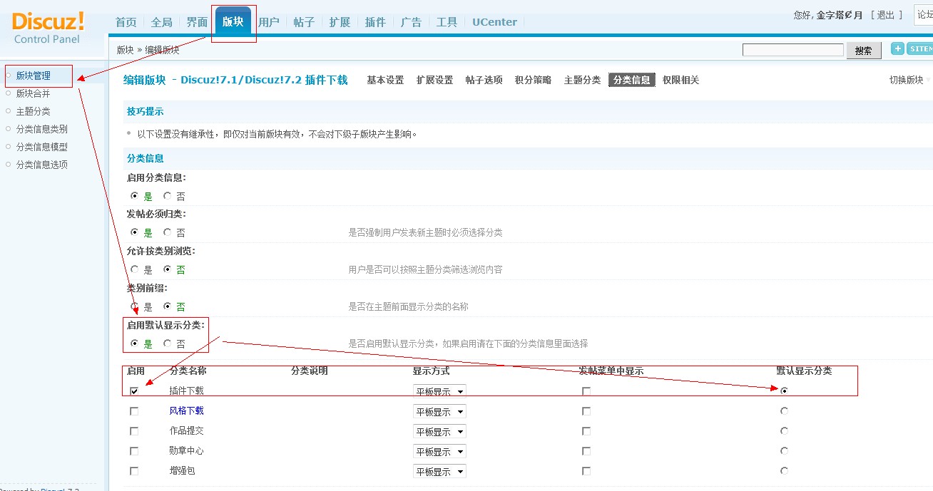This screenshot has height=491, width=933.
Task: Select 否 for 启用默认显示分类
Action: click(168, 343)
